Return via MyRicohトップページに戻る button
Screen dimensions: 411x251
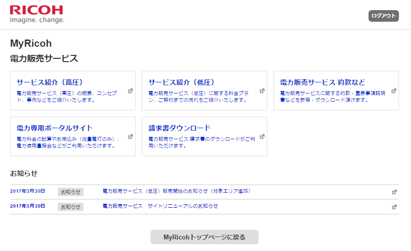point(205,237)
